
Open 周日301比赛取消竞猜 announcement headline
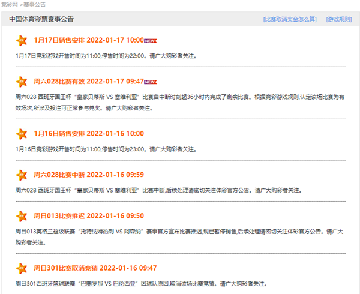pos(95,268)
